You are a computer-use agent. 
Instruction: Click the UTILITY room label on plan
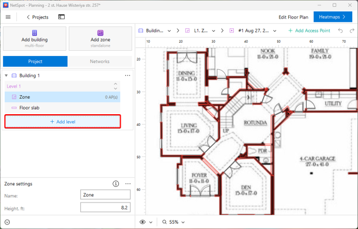tap(333, 104)
